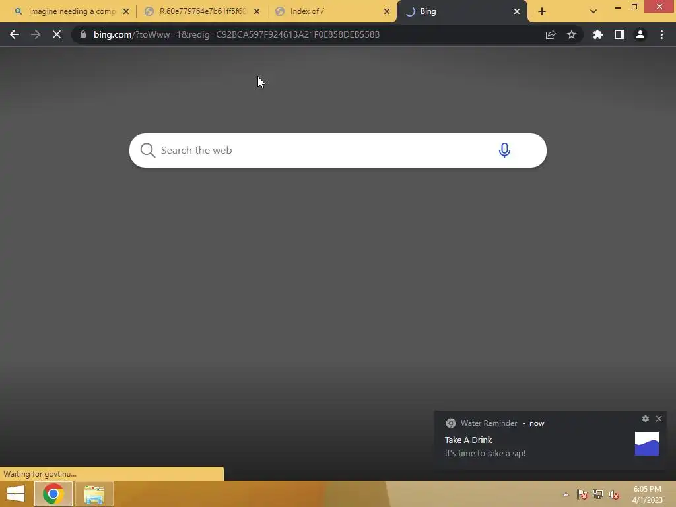The image size is (676, 507).
Task: Stop loading the page
Action: [x=57, y=34]
